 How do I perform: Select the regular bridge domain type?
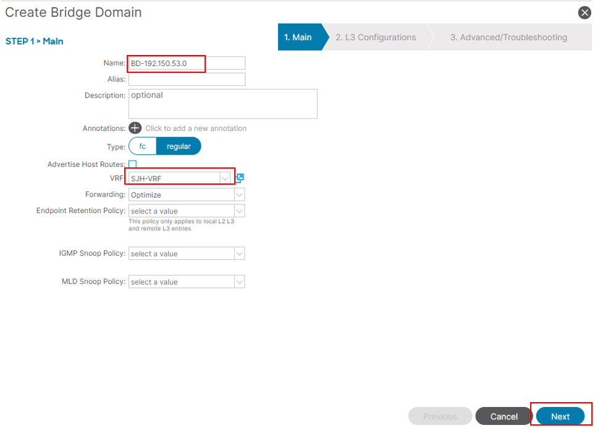[x=179, y=146]
